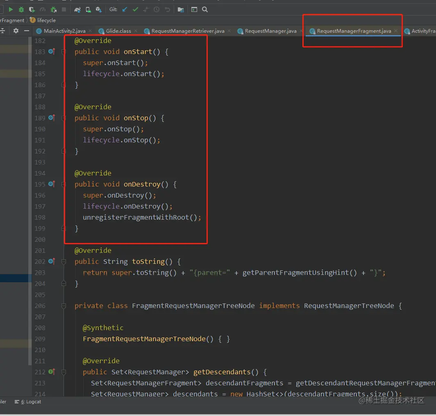This screenshot has height=416, width=436.
Task: Click the fold end marker on line 186
Action: [x=64, y=85]
